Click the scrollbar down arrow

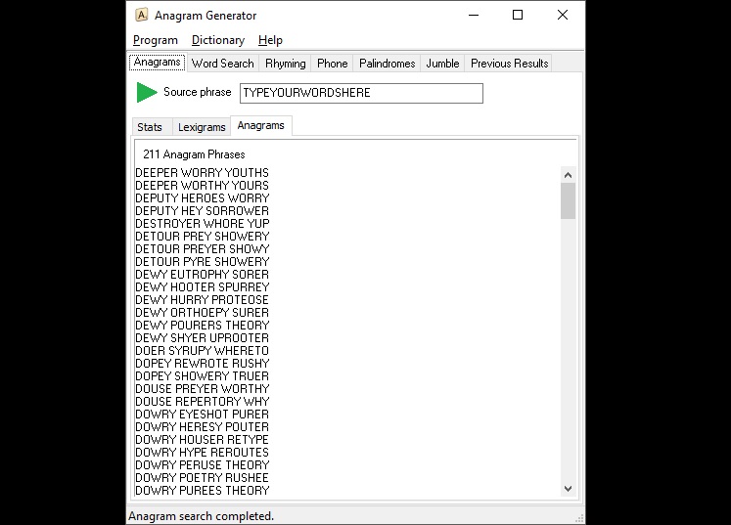568,489
